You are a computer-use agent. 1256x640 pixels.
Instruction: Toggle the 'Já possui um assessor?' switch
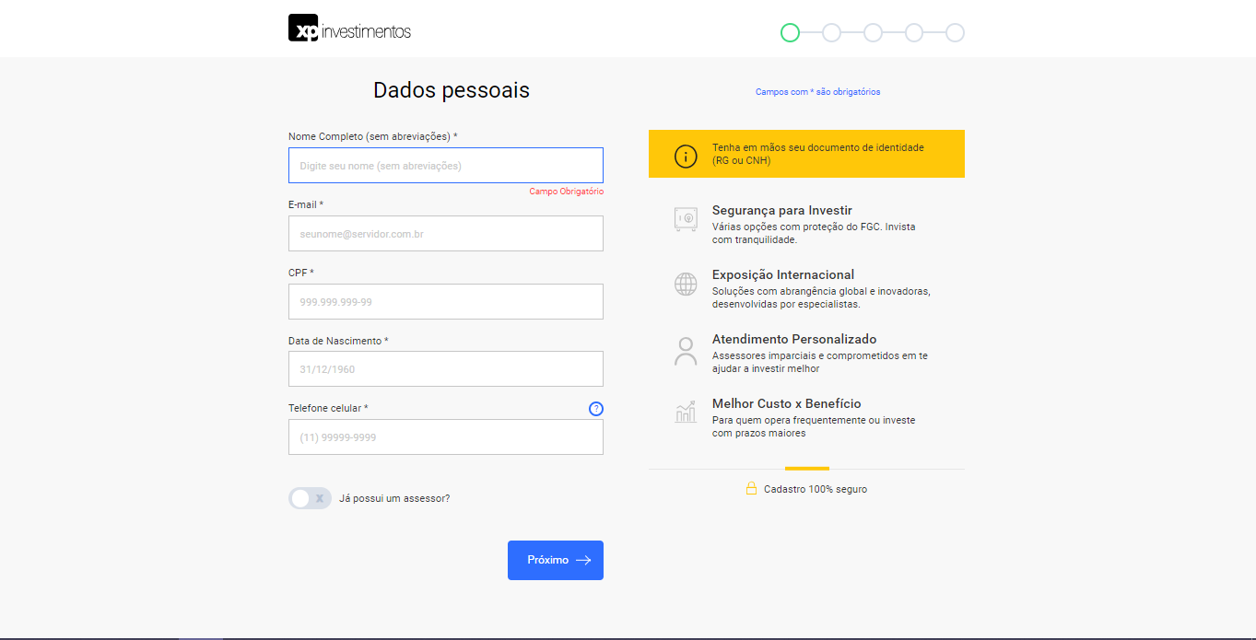click(310, 498)
